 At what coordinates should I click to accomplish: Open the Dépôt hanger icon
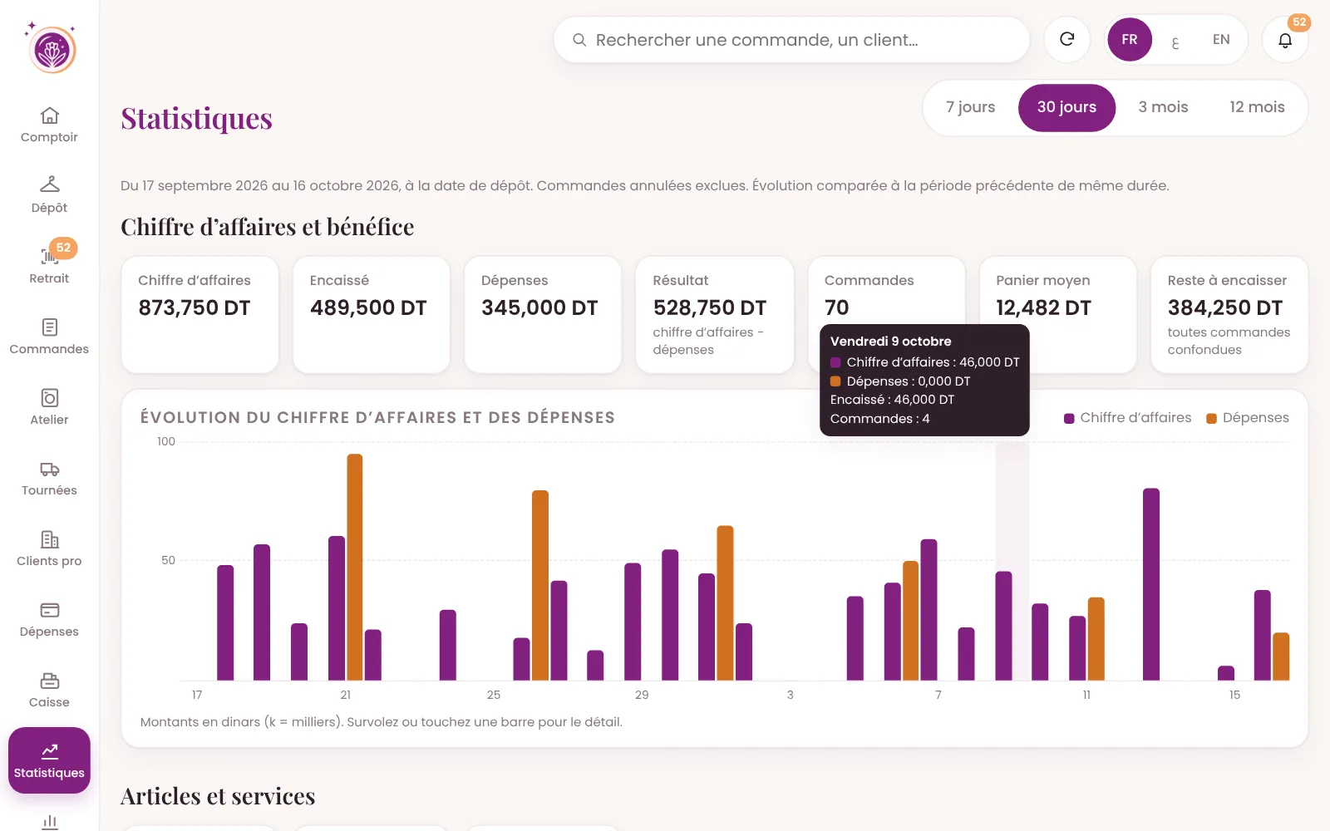[49, 184]
